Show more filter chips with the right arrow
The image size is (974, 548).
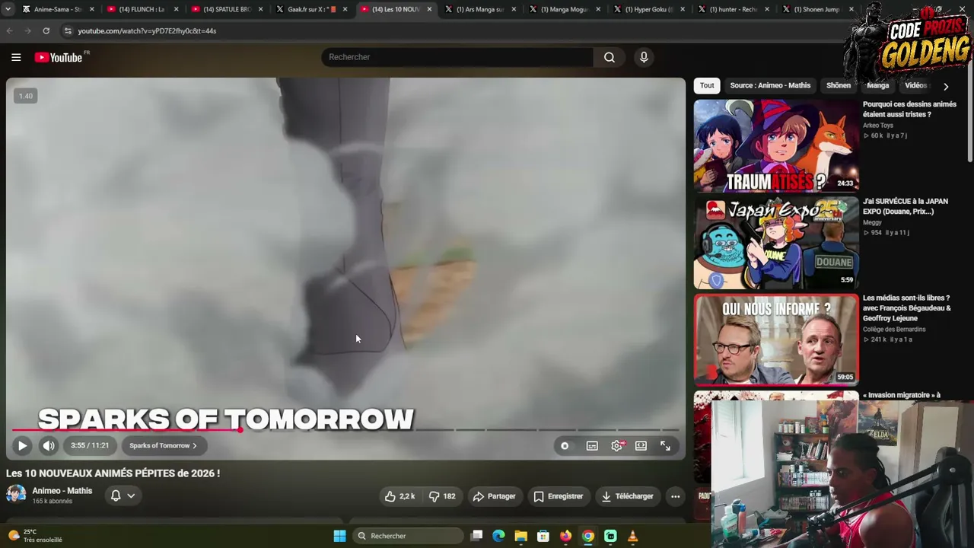click(946, 86)
